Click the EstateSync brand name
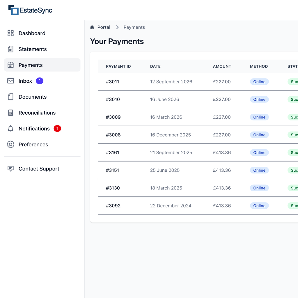 pyautogui.click(x=36, y=10)
